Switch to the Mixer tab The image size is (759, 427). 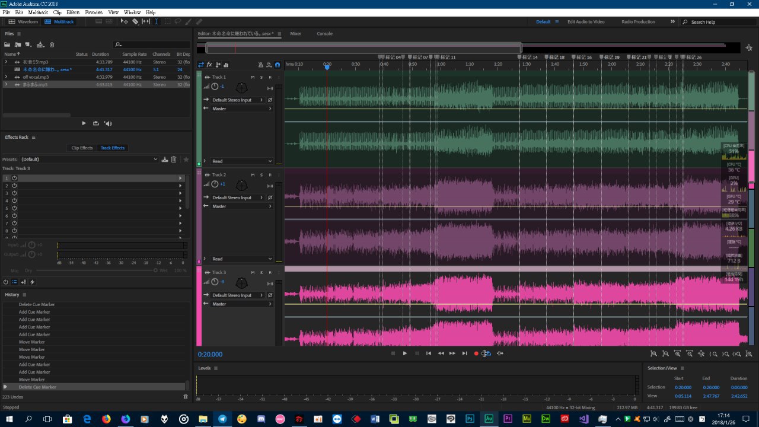[x=295, y=34]
